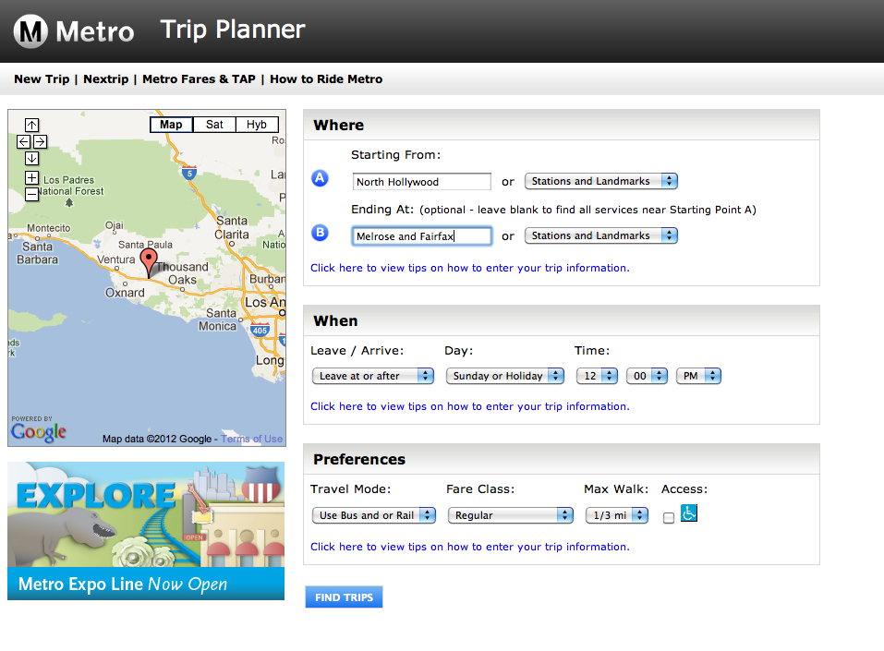Enable the wheelchair Access checkbox
The height and width of the screenshot is (651, 884).
click(x=669, y=518)
